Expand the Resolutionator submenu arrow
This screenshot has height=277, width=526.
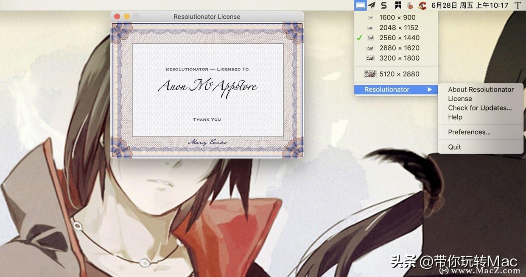pos(430,89)
